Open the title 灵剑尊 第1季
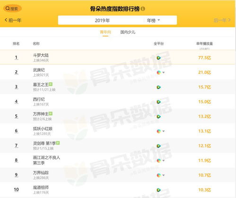The image size is (236, 198). [44, 143]
